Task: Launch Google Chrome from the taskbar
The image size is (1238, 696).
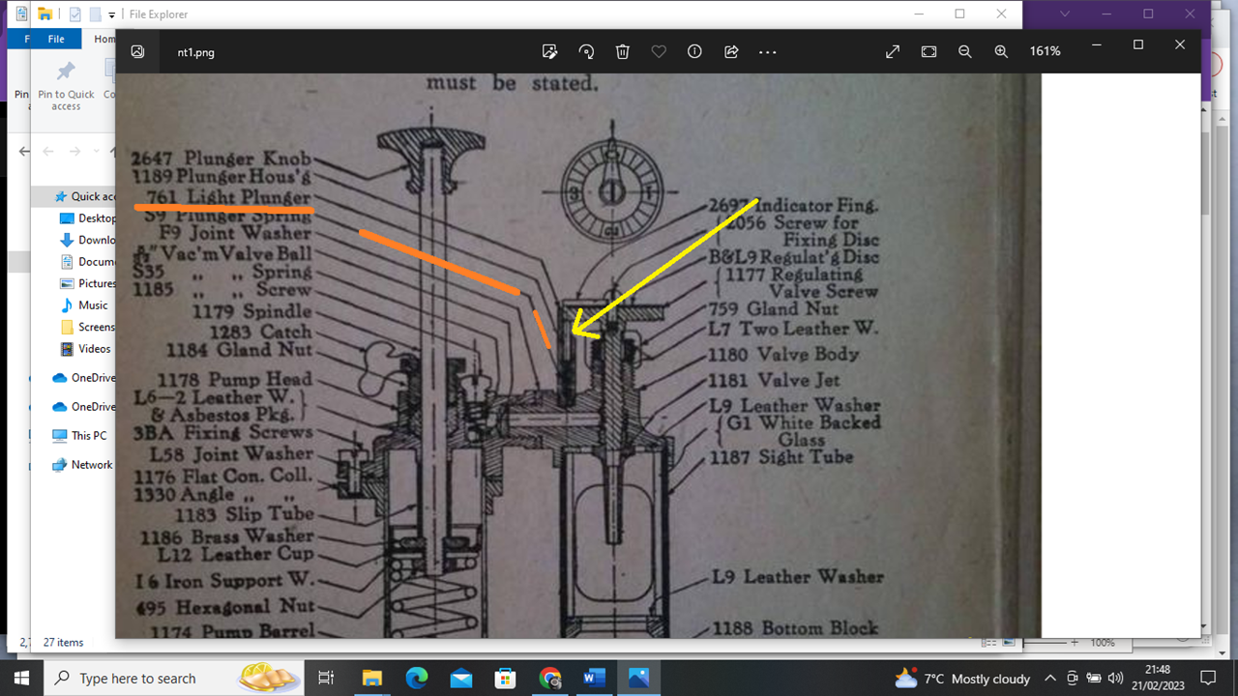Action: coord(549,678)
